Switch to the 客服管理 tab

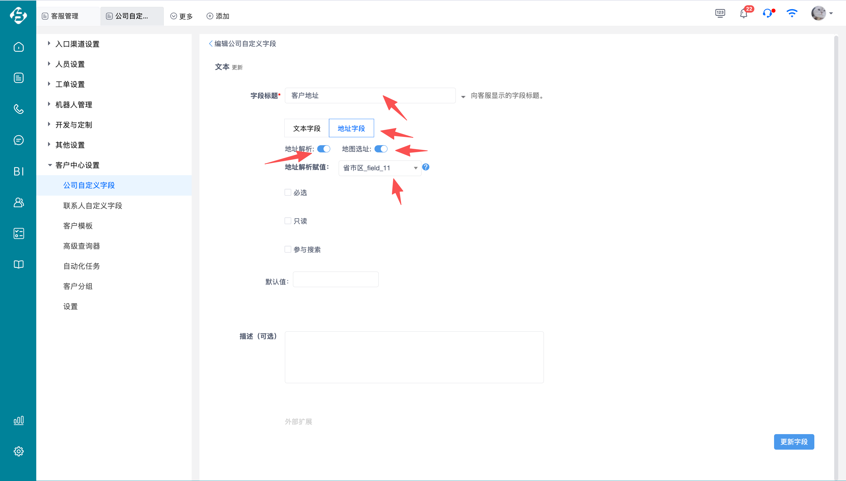pyautogui.click(x=65, y=16)
